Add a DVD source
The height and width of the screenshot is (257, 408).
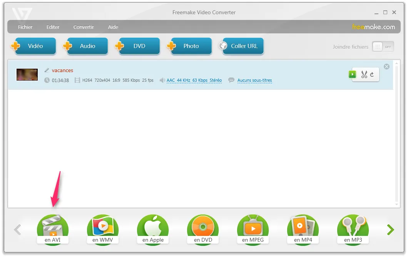coord(138,46)
